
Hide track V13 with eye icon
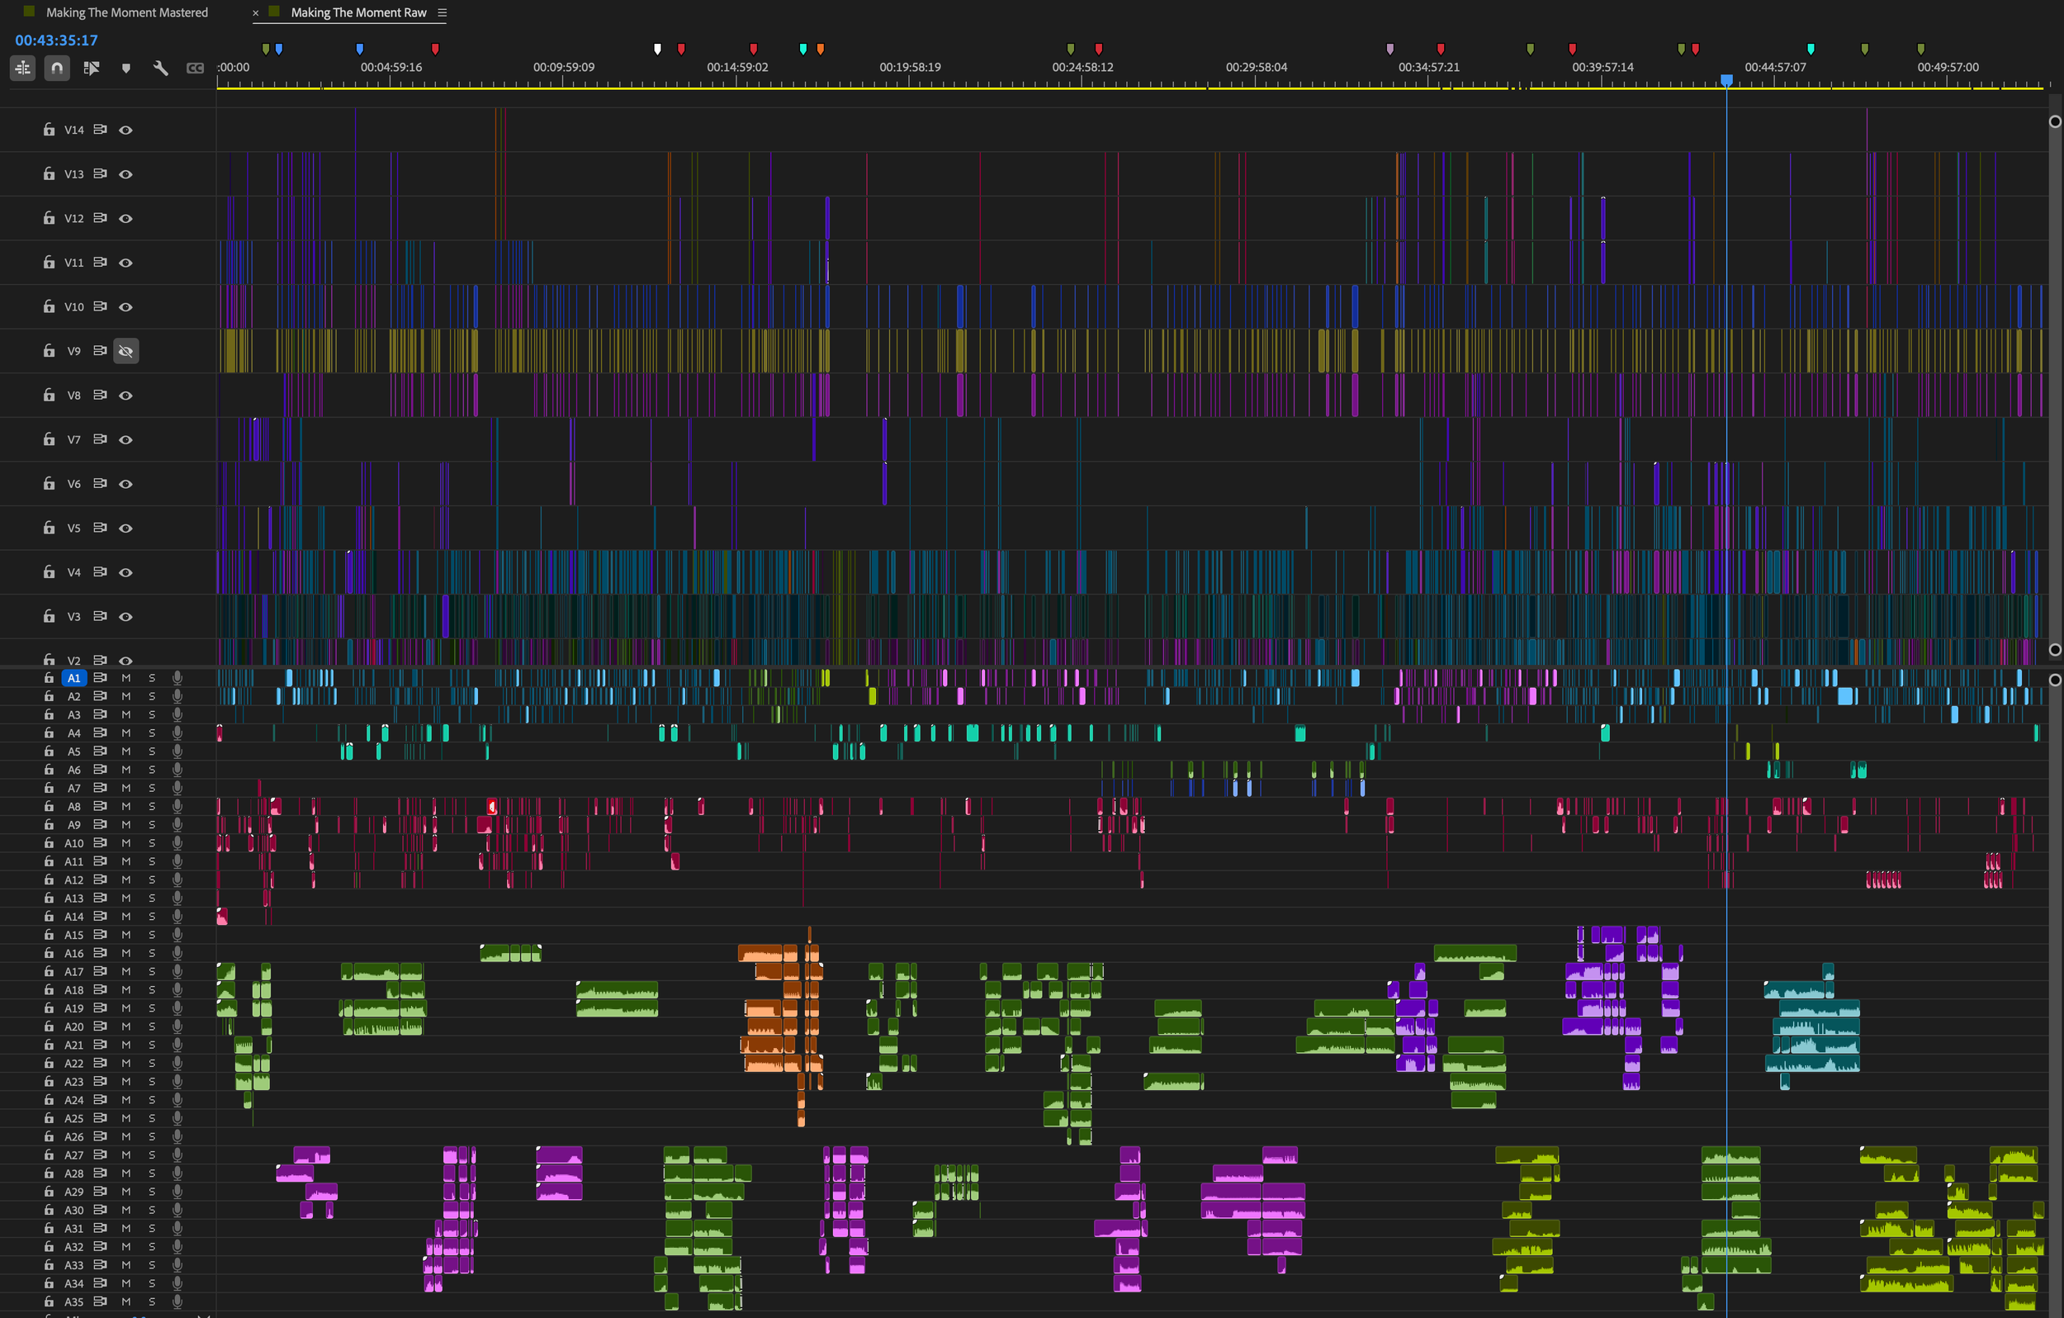click(126, 174)
